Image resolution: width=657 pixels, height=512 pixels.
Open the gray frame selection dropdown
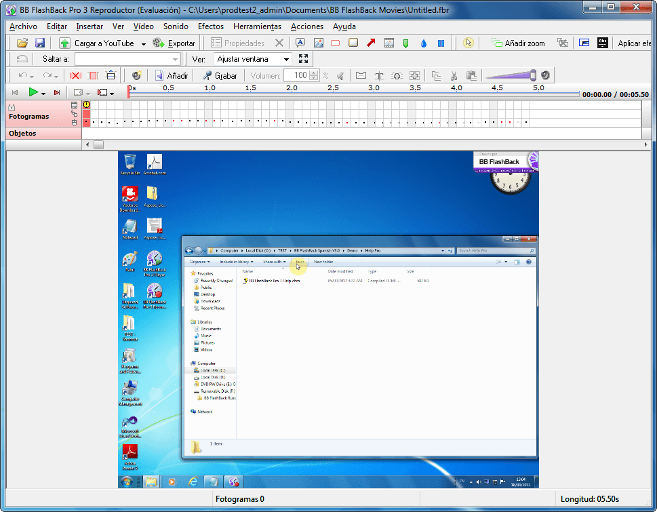(x=88, y=94)
